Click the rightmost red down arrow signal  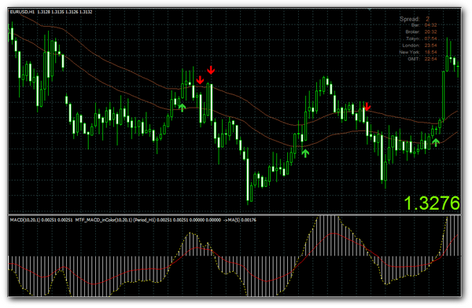(x=367, y=107)
